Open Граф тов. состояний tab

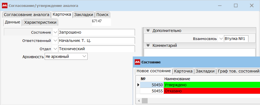[x=239, y=71]
